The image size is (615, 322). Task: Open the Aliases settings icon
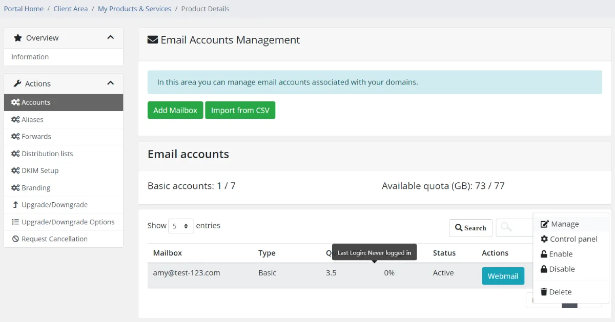pyautogui.click(x=15, y=119)
